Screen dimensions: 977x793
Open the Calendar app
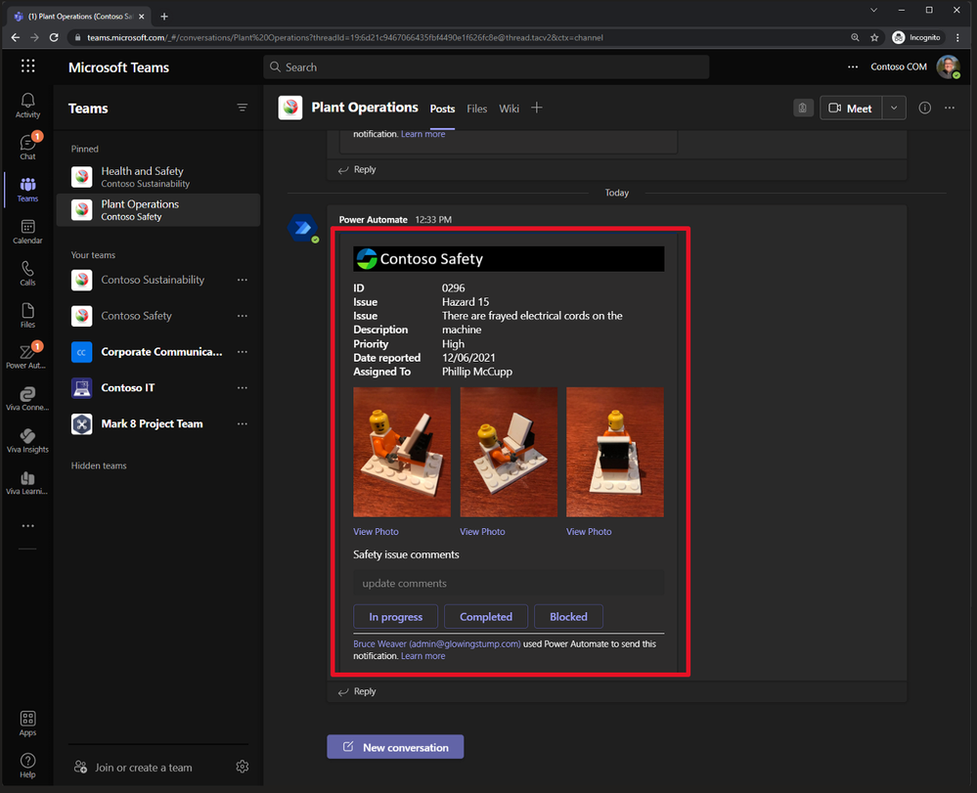pyautogui.click(x=27, y=231)
